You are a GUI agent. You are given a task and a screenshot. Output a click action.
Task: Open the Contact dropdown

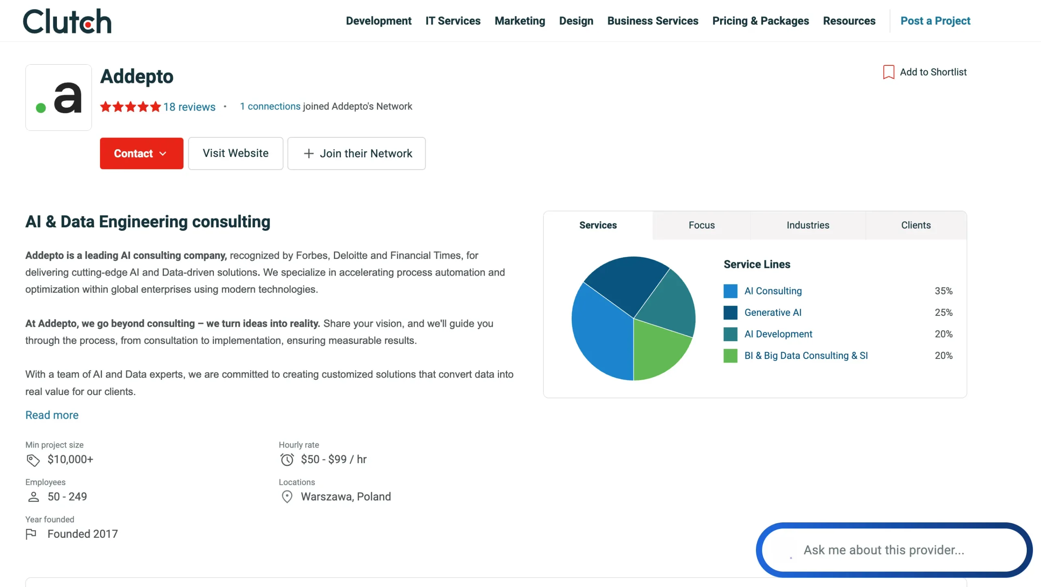pos(141,153)
